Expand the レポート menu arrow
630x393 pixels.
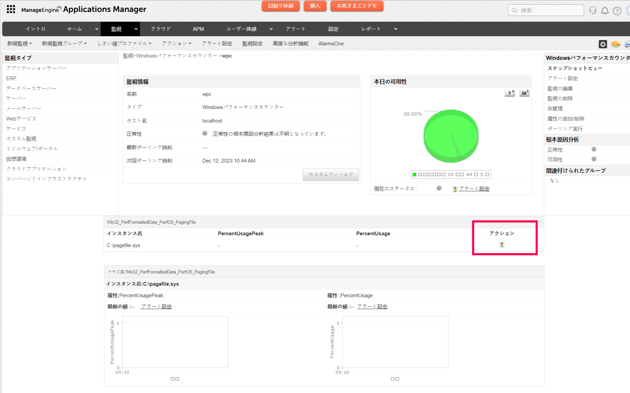(395, 29)
